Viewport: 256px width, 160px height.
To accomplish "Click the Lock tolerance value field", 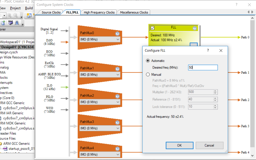I will tap(201, 107).
